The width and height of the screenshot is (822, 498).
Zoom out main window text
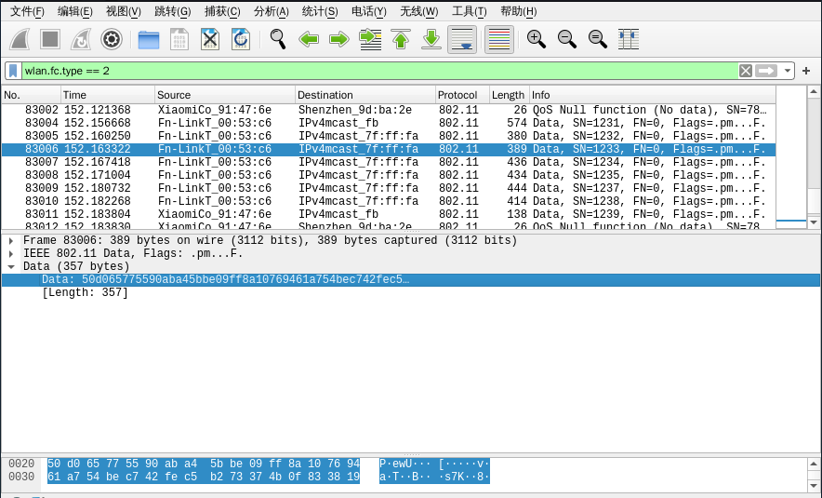click(566, 39)
